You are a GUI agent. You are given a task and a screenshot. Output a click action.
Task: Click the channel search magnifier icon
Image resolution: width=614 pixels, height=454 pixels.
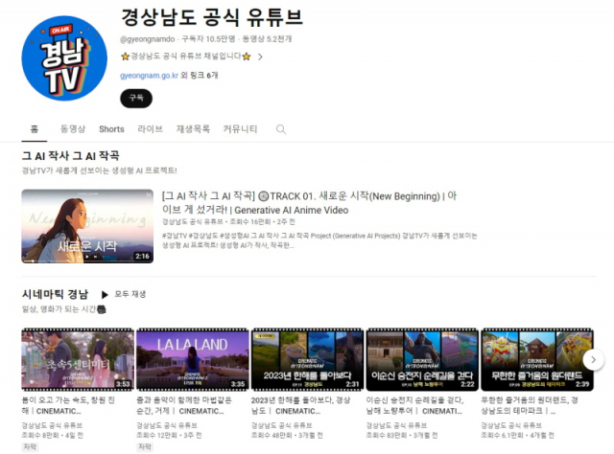[281, 129]
